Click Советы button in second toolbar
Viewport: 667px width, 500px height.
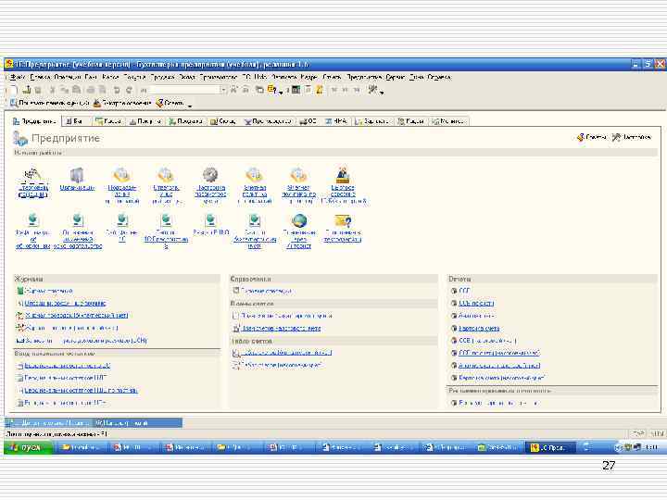point(170,103)
